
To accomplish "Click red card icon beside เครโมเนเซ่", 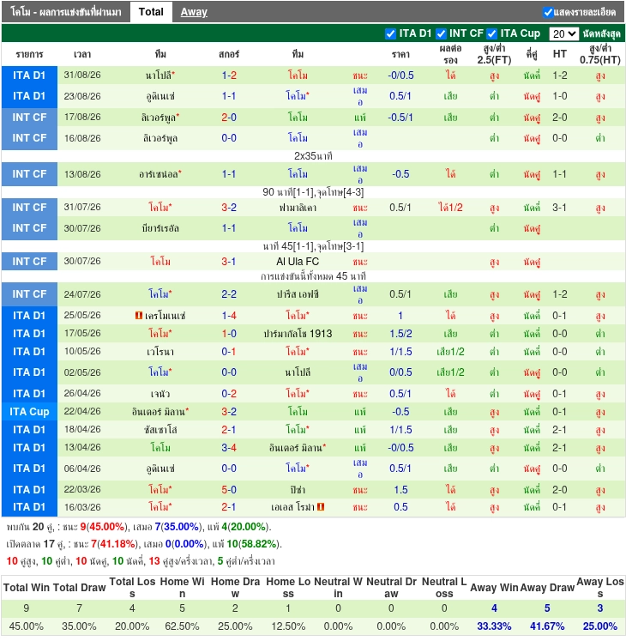I will click(x=139, y=316).
